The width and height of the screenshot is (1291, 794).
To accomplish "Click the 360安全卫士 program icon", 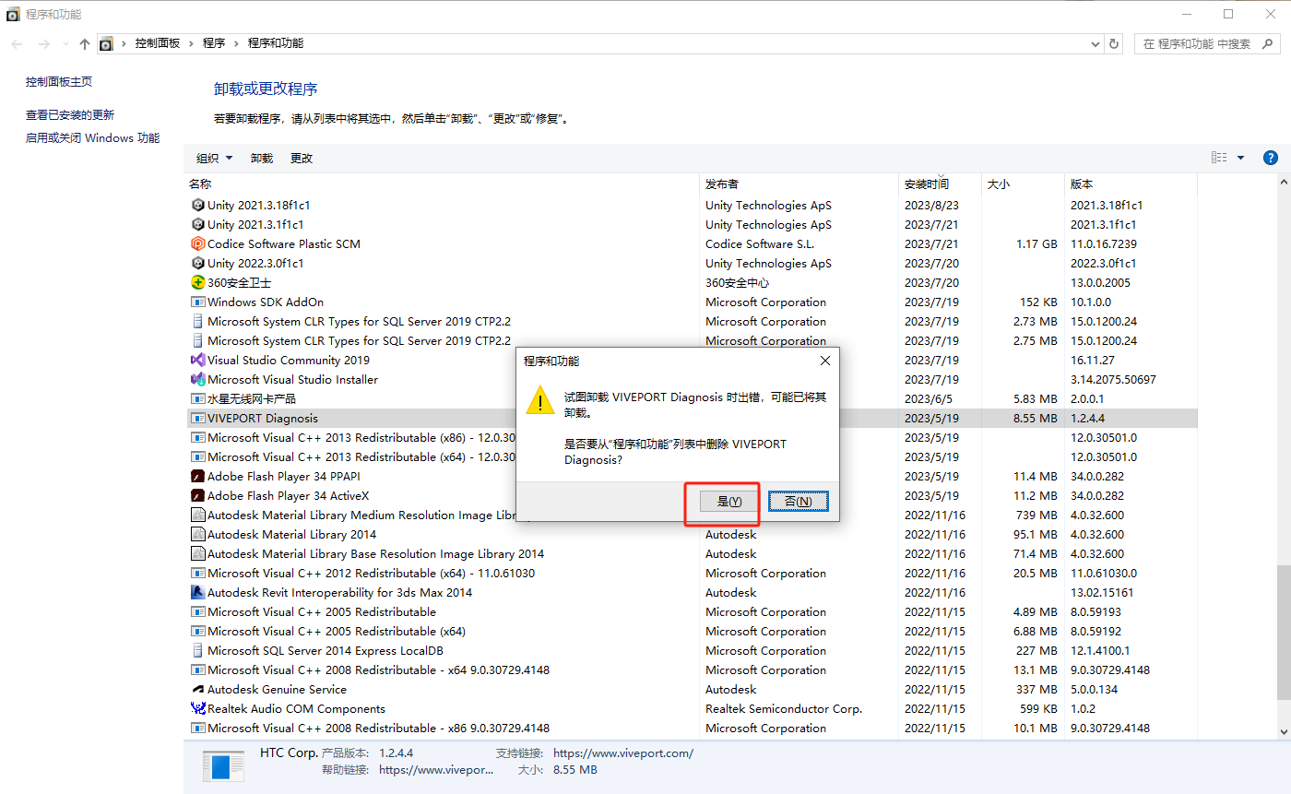I will click(x=197, y=282).
